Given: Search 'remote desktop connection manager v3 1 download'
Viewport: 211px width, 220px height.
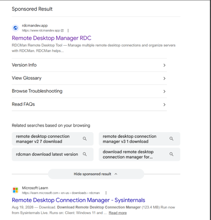Looking at the screenshot, I should 139,139.
